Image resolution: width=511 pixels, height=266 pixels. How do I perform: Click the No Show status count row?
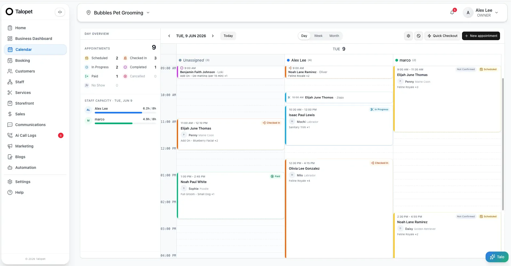click(102, 85)
